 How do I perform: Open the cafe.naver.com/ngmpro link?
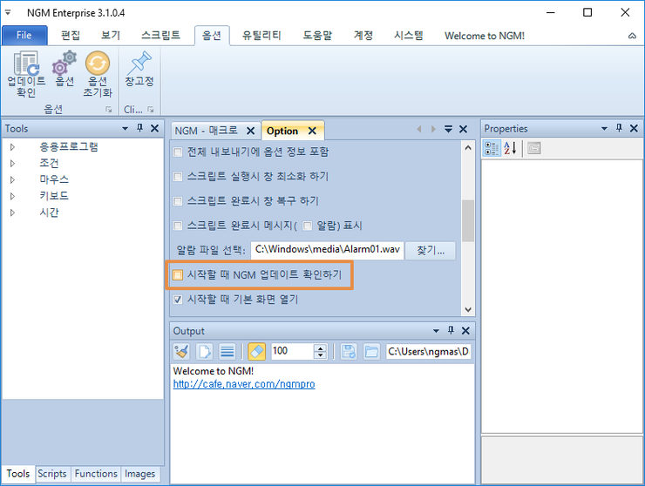[244, 384]
